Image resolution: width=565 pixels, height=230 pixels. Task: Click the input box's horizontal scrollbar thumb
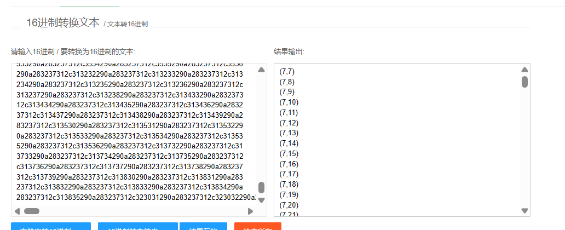coord(32,211)
